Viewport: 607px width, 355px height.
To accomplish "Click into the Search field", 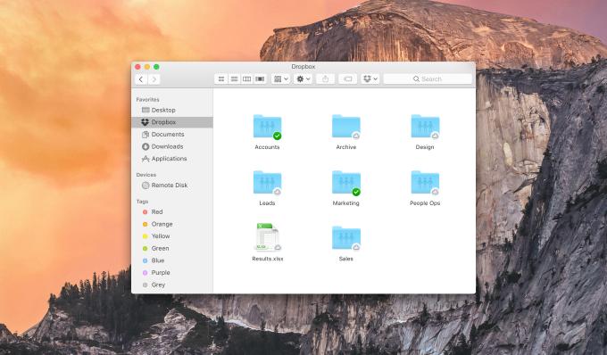I will pos(428,78).
